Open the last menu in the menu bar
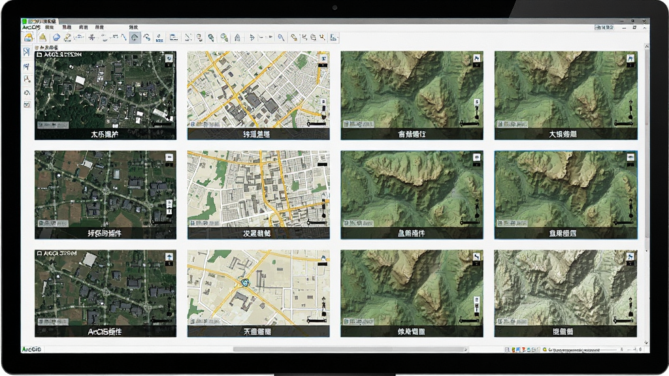This screenshot has width=669, height=376. pos(133,27)
